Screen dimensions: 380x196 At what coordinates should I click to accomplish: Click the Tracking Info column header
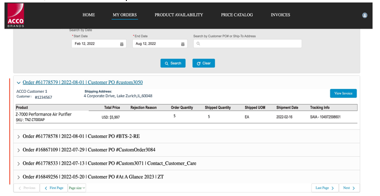[x=320, y=108]
